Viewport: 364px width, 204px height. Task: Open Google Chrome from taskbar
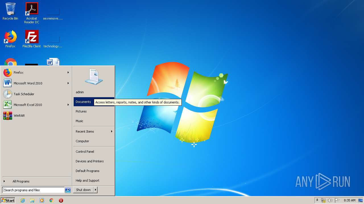pos(51,200)
